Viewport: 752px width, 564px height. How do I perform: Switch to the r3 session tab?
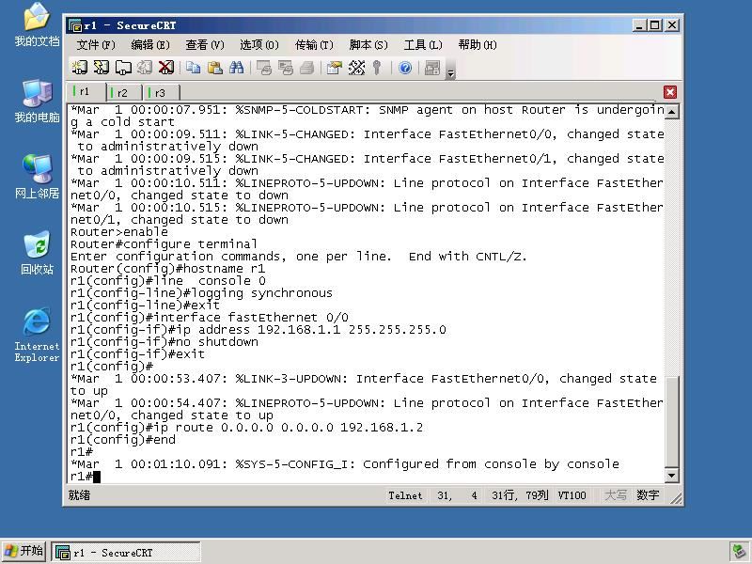coord(162,92)
